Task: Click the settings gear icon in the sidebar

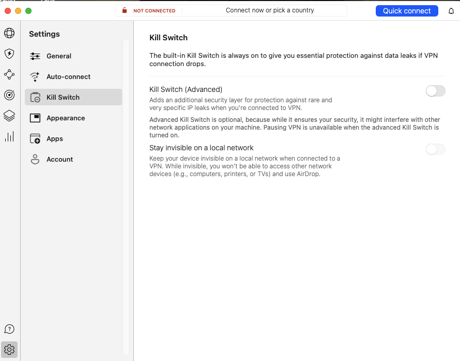Action: [9, 350]
